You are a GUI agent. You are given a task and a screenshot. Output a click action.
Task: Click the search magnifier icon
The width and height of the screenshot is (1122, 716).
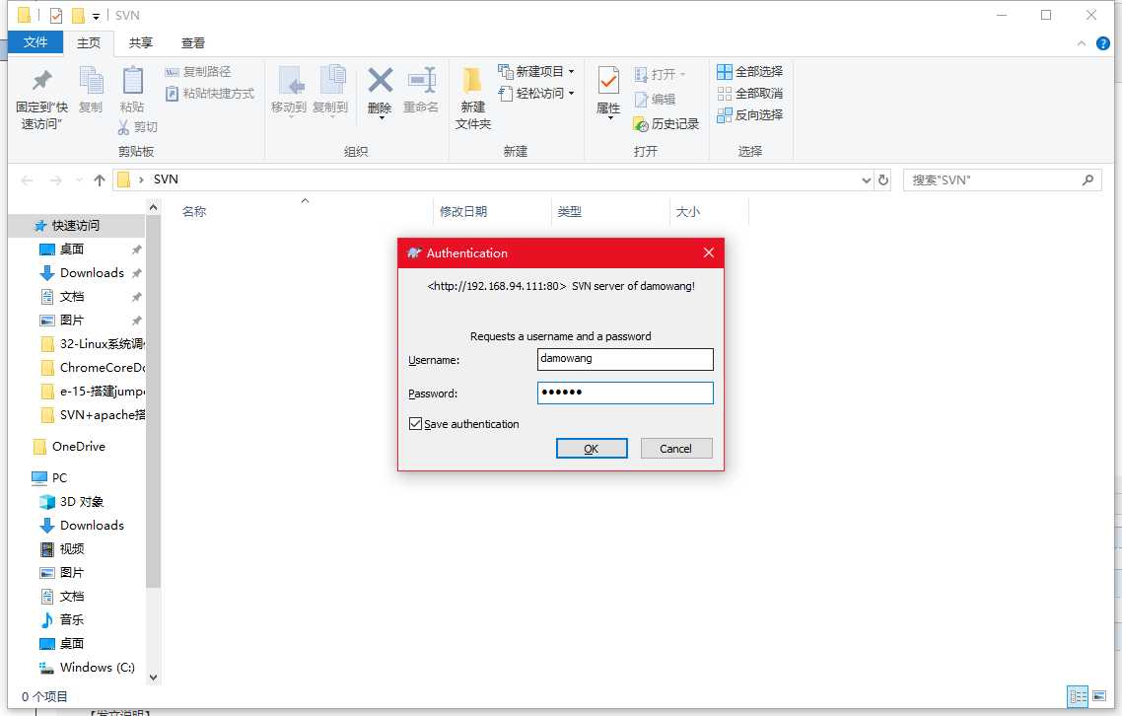1087,179
